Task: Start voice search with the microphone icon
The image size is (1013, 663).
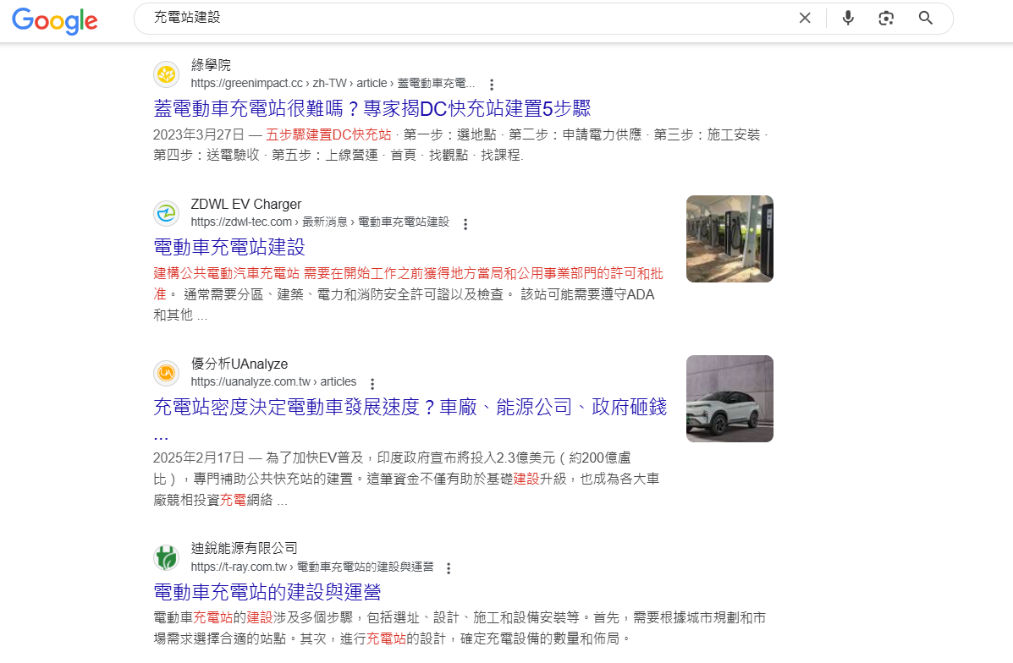Action: coord(848,18)
